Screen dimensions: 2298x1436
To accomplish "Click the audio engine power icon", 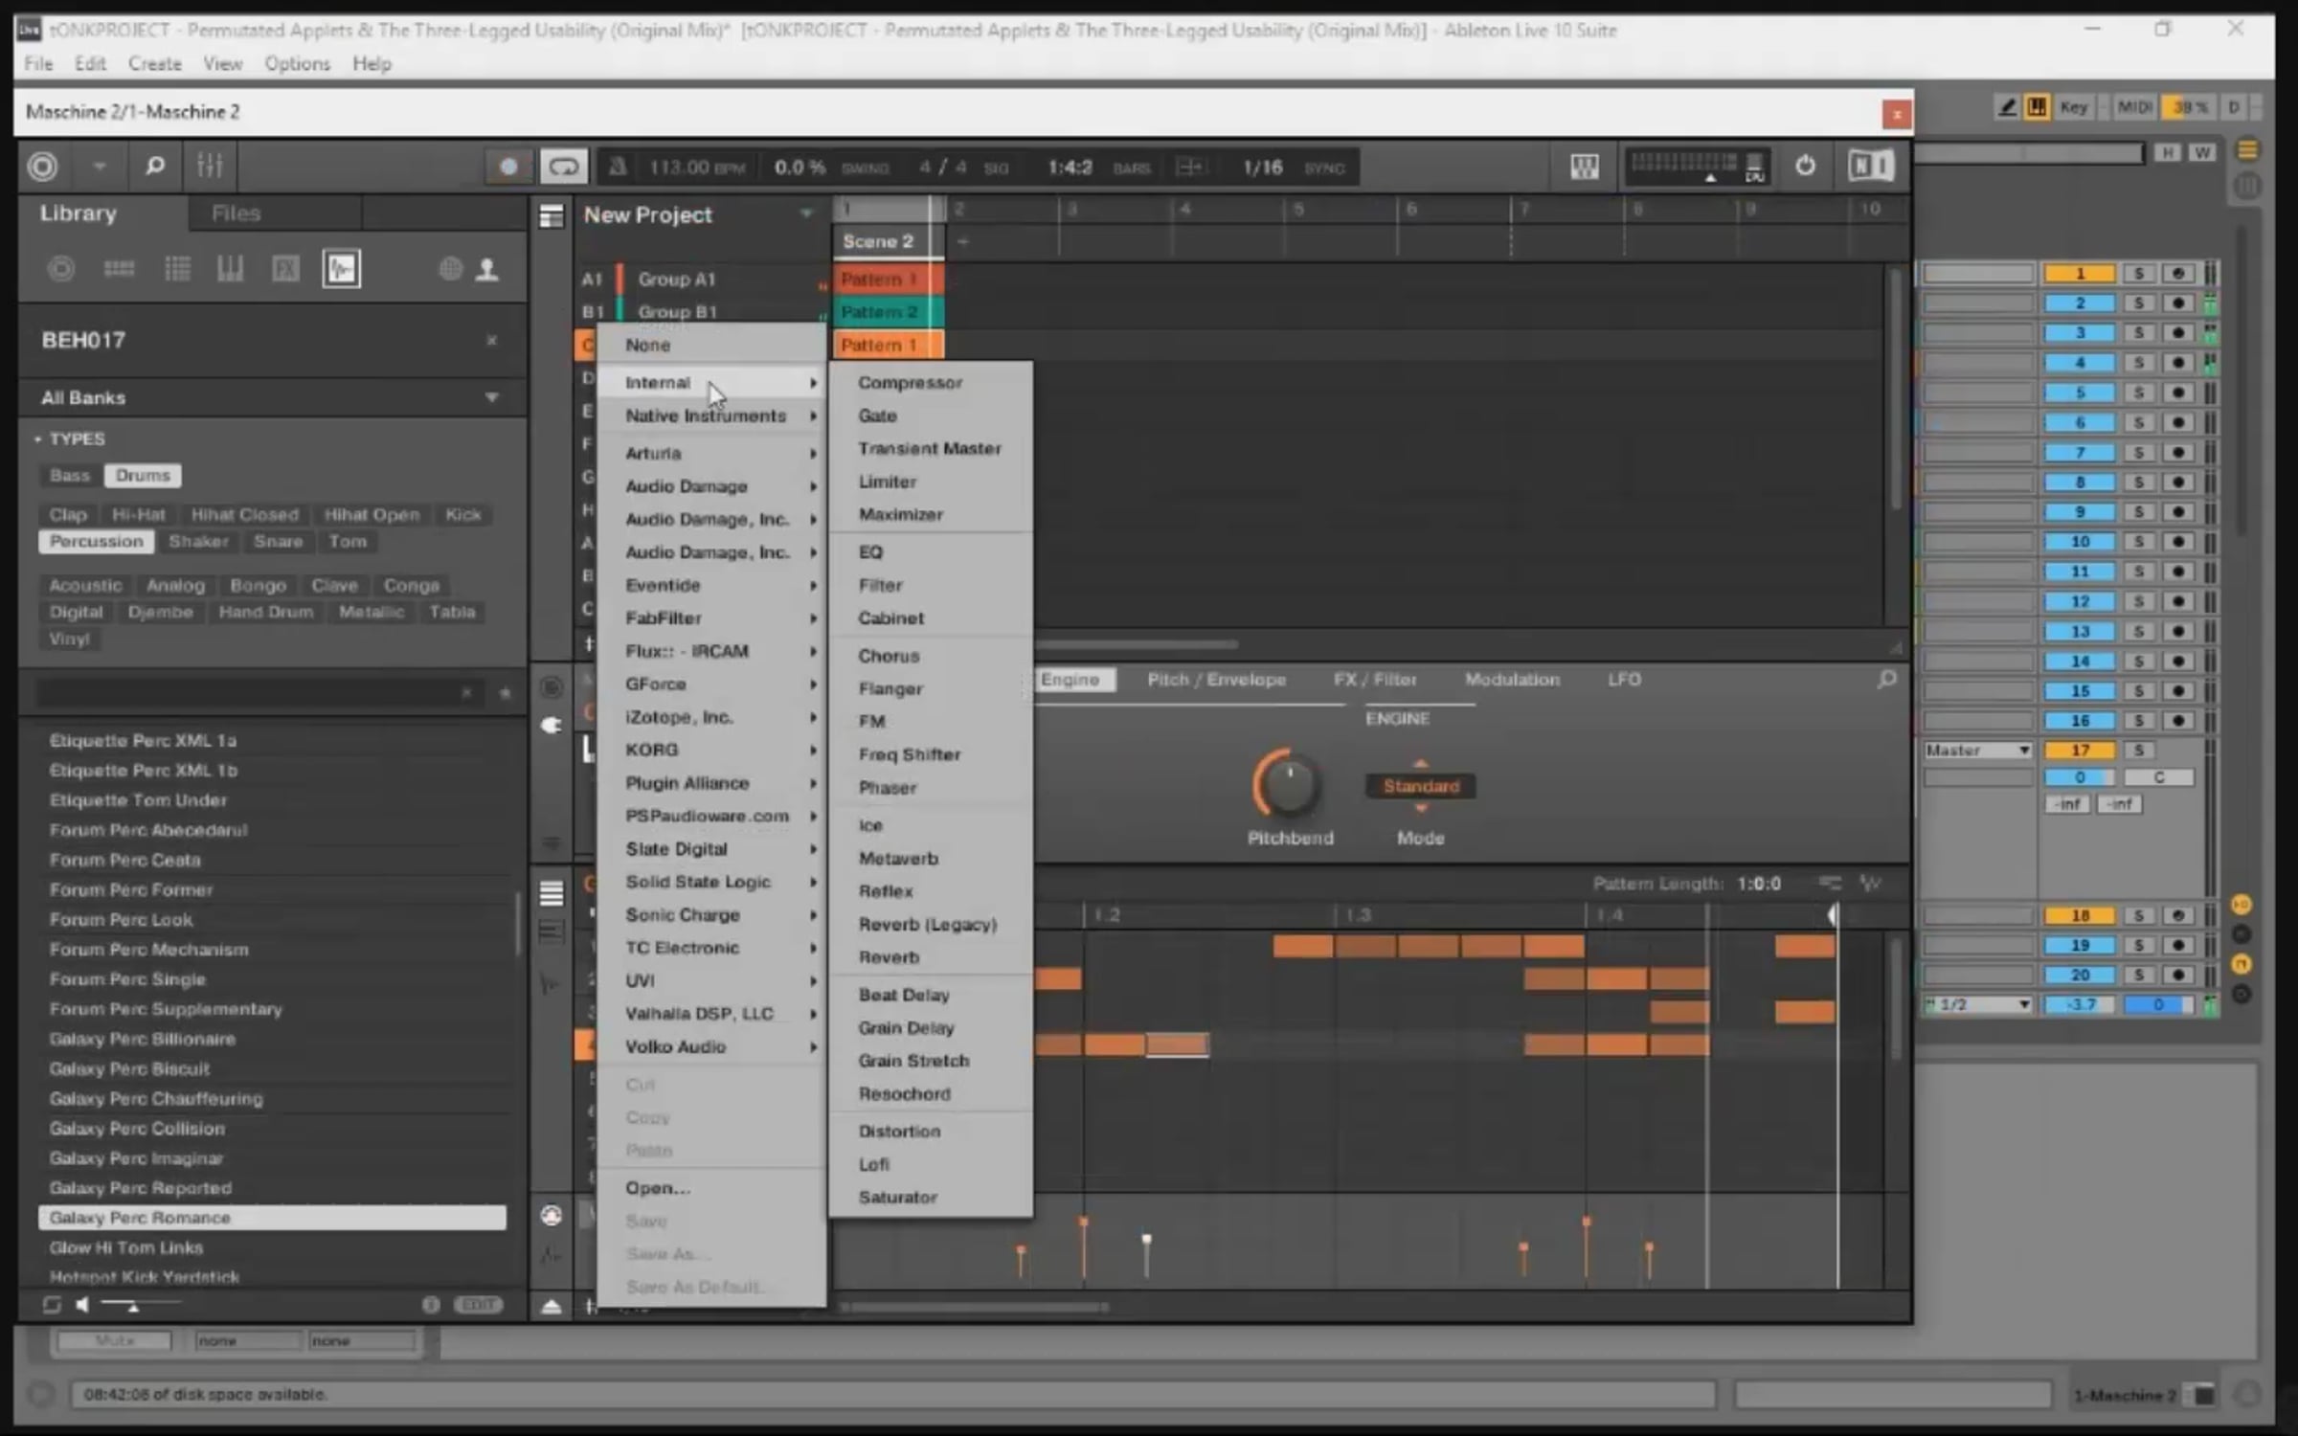I will click(1805, 167).
